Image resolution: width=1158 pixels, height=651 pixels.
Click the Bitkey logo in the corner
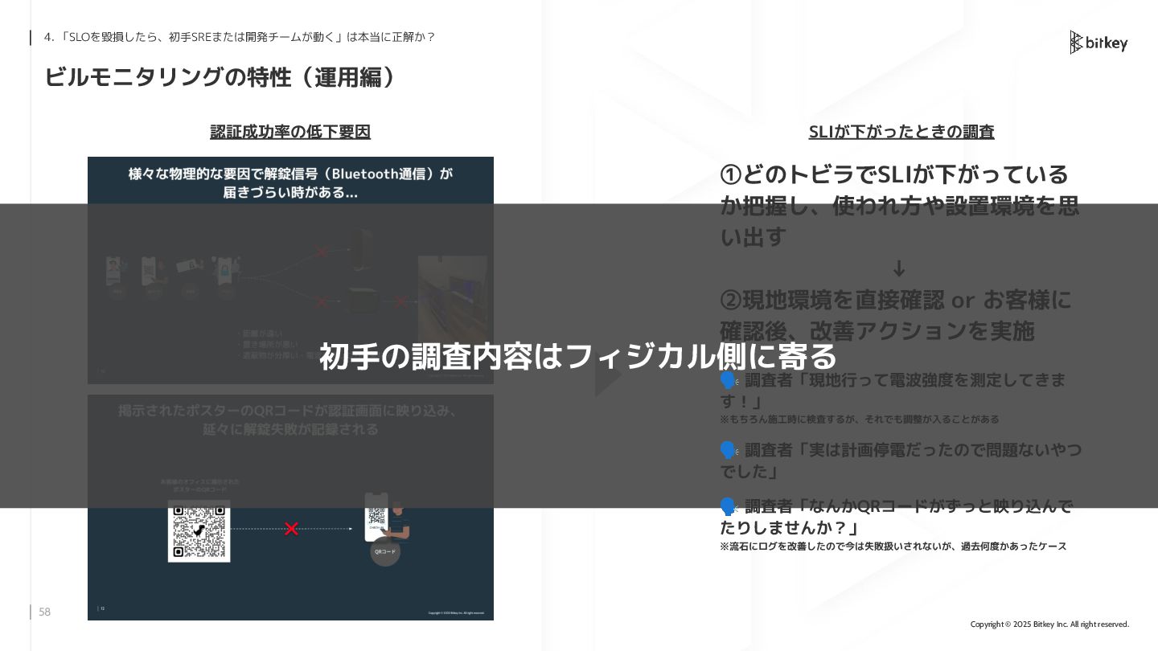tap(1098, 43)
